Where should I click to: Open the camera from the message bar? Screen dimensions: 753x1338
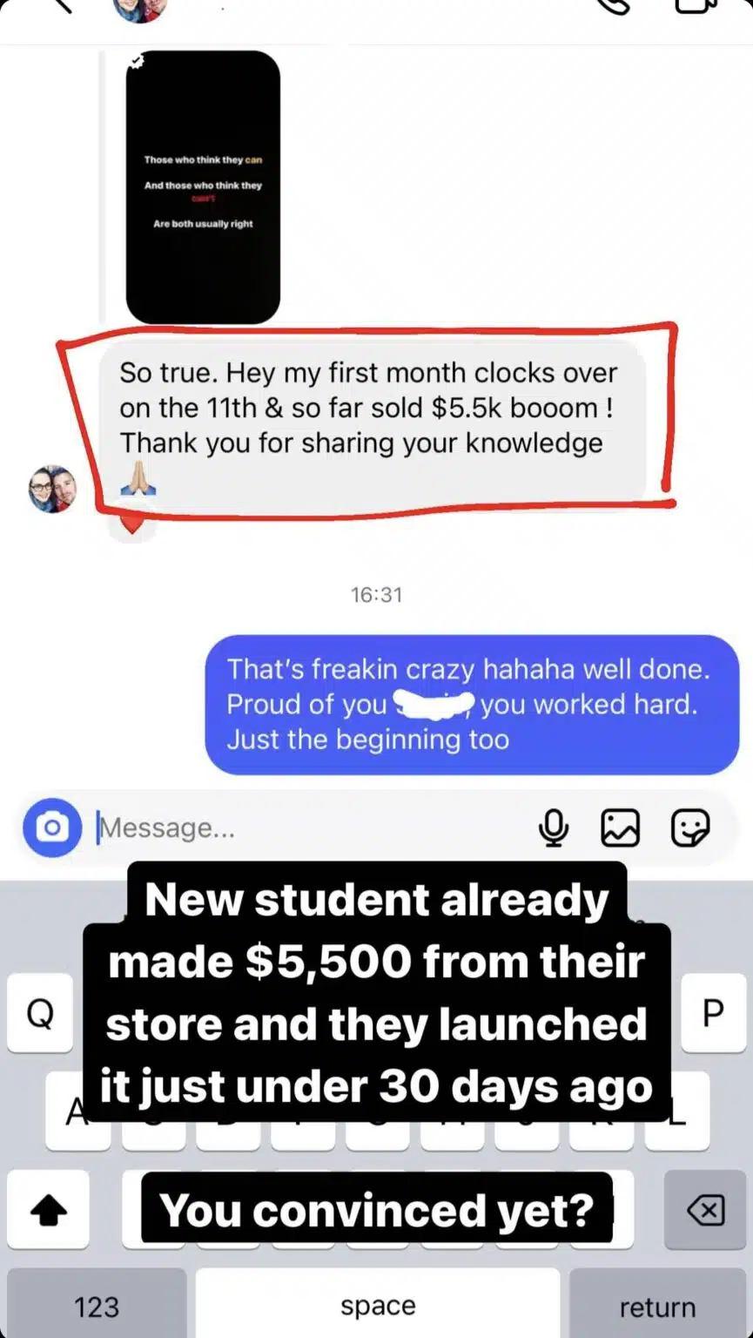[52, 827]
